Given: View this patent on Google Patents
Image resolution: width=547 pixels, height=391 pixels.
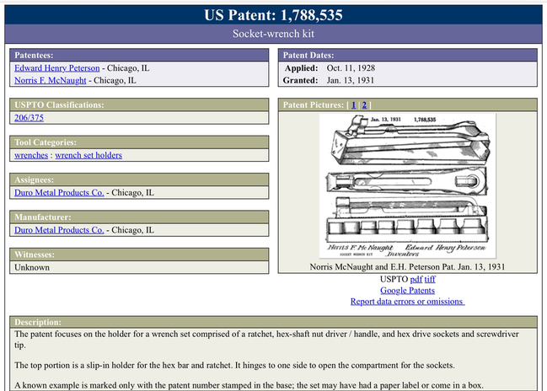Looking at the screenshot, I should (407, 290).
